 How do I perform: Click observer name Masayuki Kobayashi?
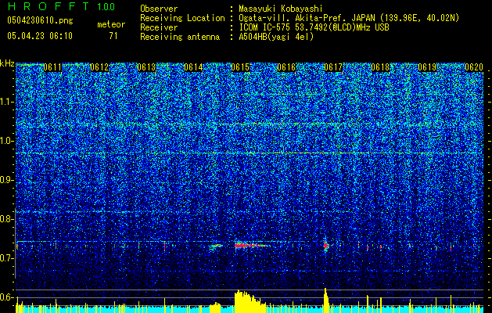[x=281, y=9]
